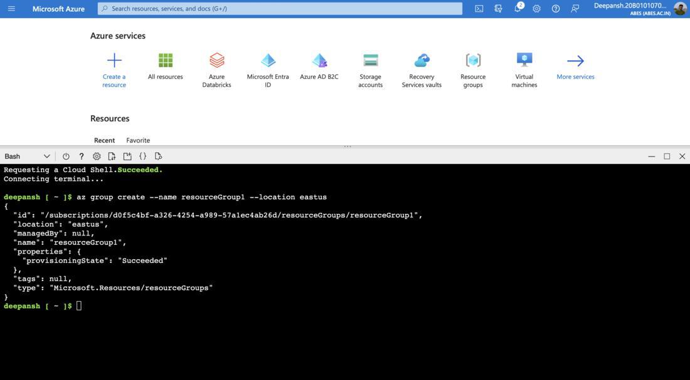690x380 pixels.
Task: Click the pane splitter handle above the shell
Action: pos(348,146)
